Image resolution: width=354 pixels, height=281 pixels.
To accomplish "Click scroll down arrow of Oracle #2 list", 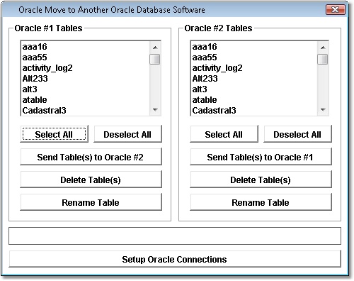I will tap(323, 110).
